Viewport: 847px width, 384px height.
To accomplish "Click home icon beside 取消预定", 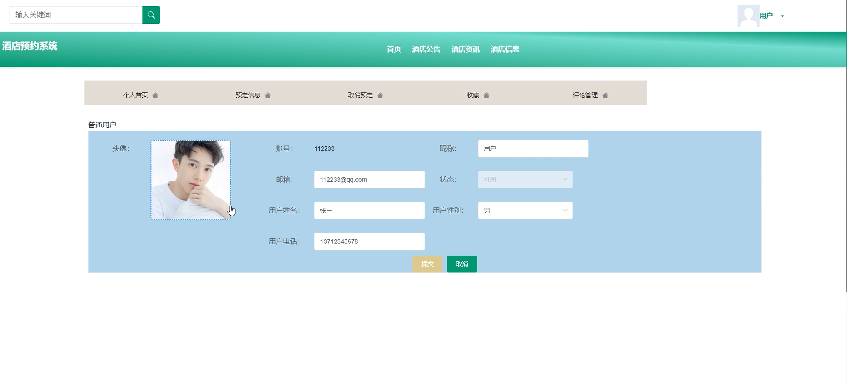I will tap(380, 95).
